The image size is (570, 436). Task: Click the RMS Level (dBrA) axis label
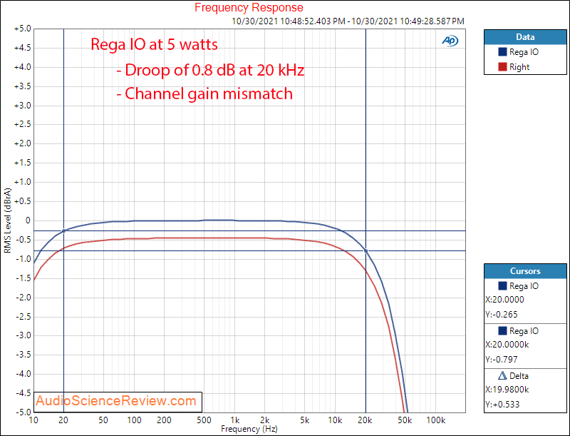(x=7, y=220)
